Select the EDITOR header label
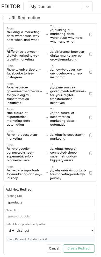This screenshot has height=257, width=101. 11,6
